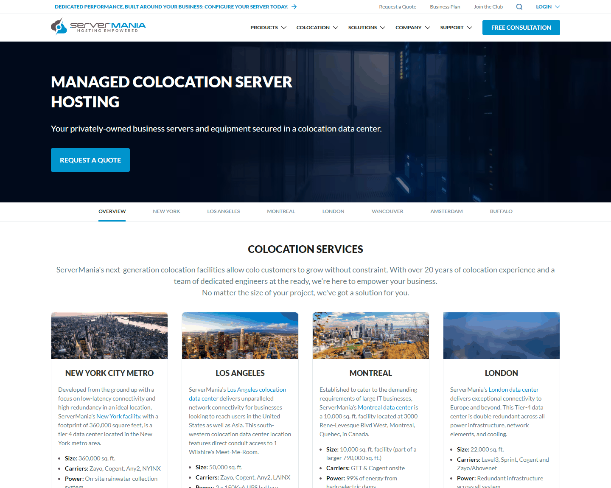The image size is (611, 488).
Task: Click the Managed Colocation Server Hosting title
Action: point(171,92)
